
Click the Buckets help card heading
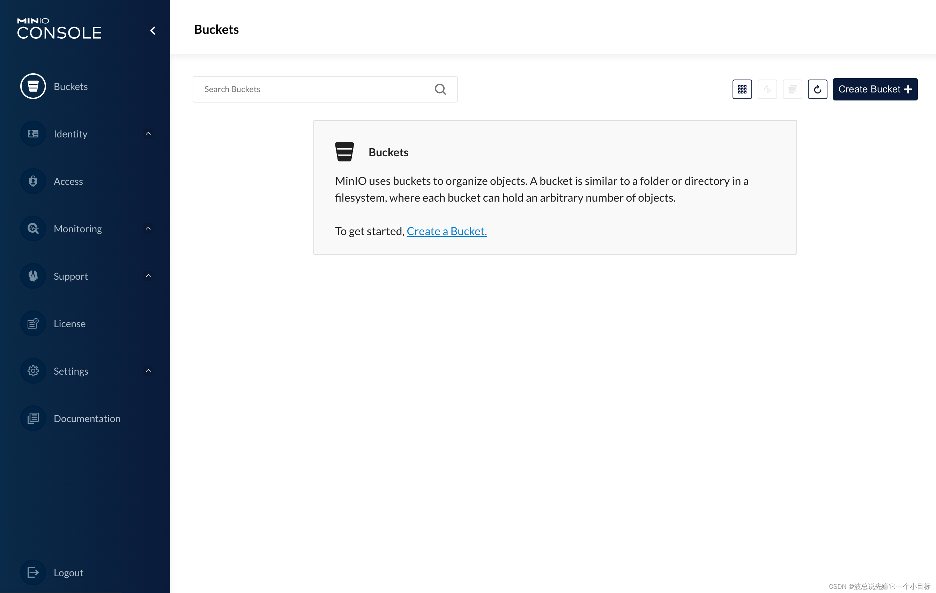coord(388,152)
